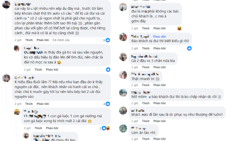The height and width of the screenshot is (141, 235).
Task: Click timestamp '2 giờ' under 'gớm đấy' comment
Action: [x=134, y=28]
